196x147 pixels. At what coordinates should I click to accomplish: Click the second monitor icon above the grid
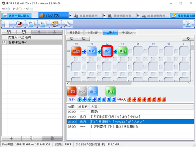coord(84,39)
